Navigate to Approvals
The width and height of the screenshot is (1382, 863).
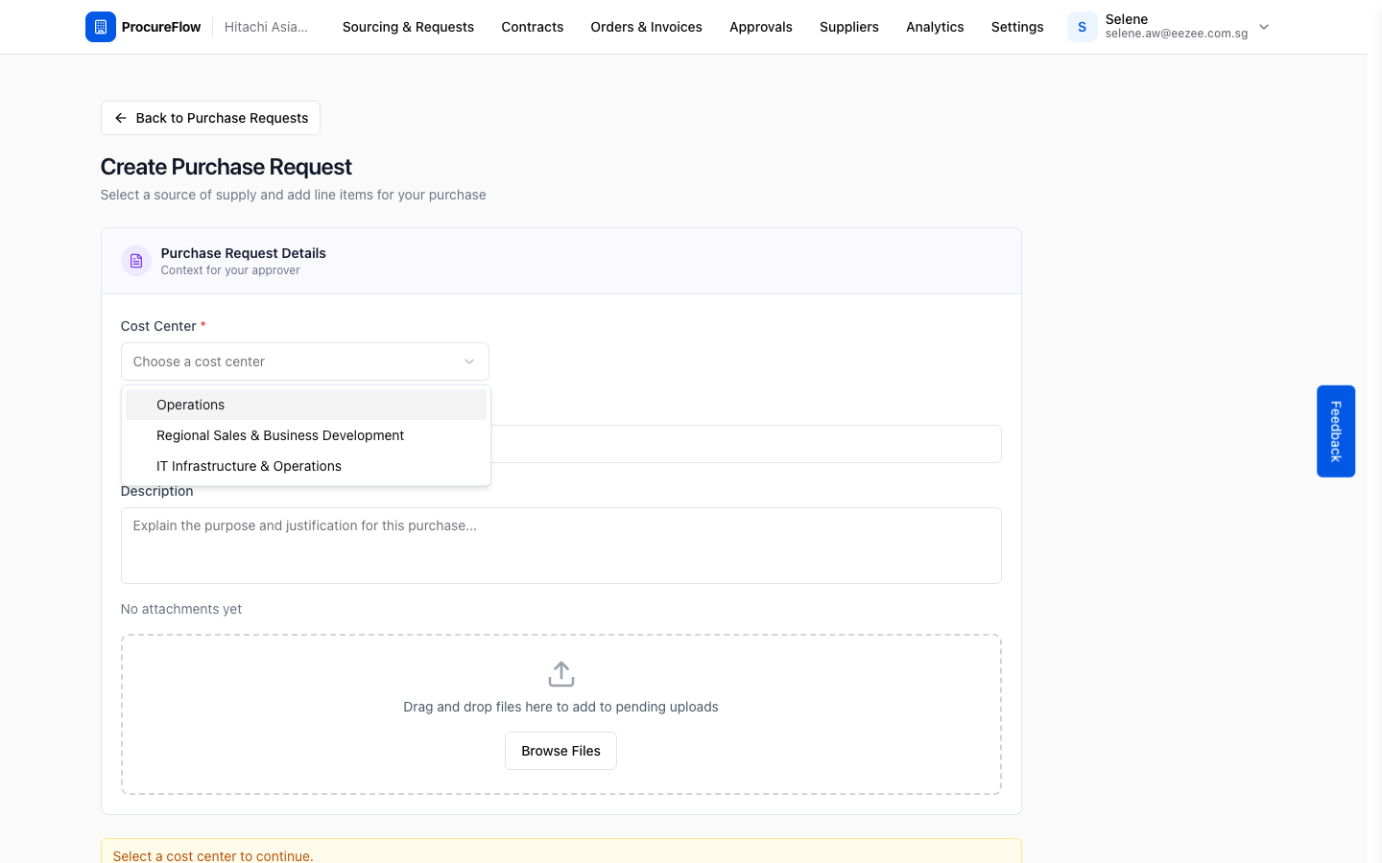coord(761,27)
